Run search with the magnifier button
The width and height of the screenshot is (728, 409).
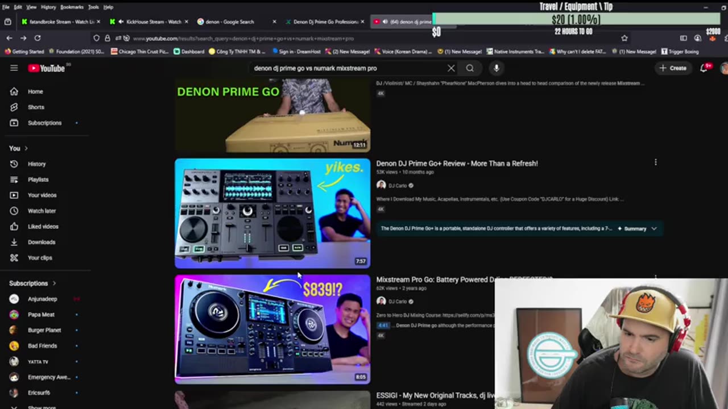point(470,68)
